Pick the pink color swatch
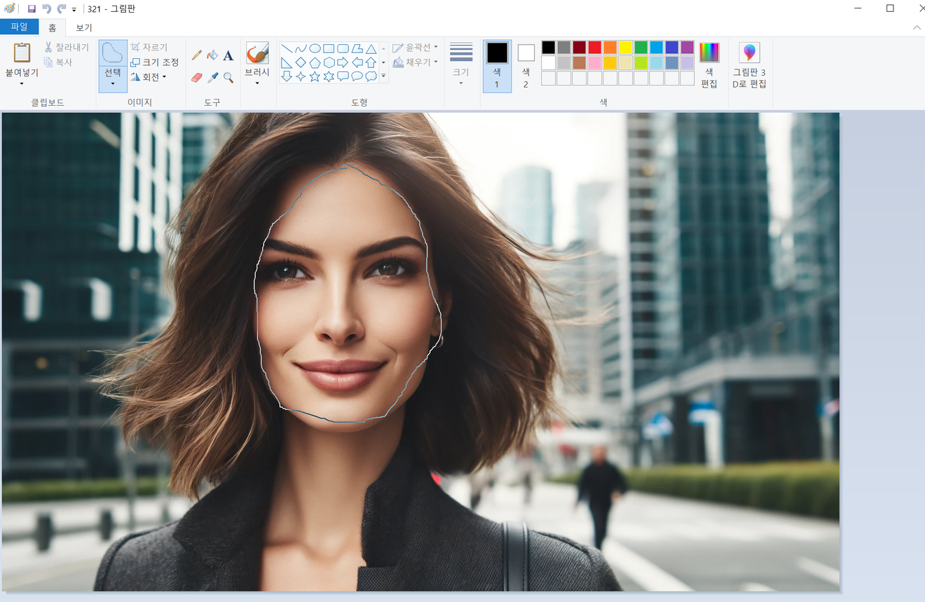This screenshot has height=602, width=925. pyautogui.click(x=594, y=62)
